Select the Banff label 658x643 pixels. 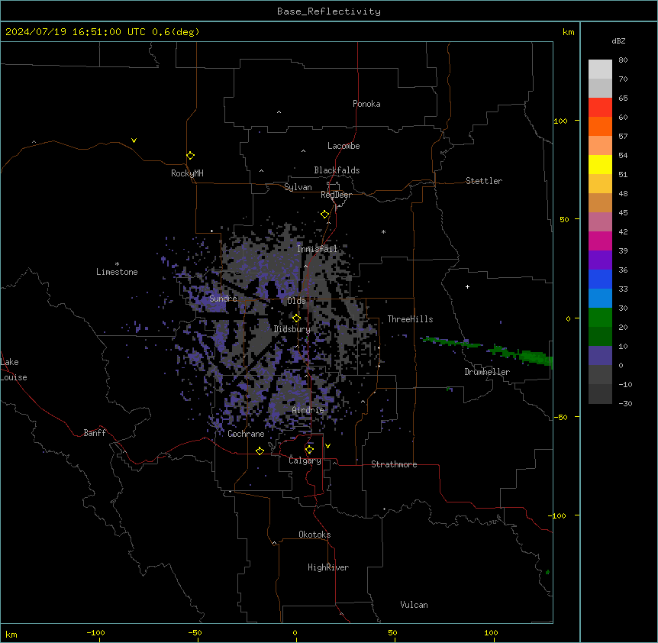tap(95, 433)
